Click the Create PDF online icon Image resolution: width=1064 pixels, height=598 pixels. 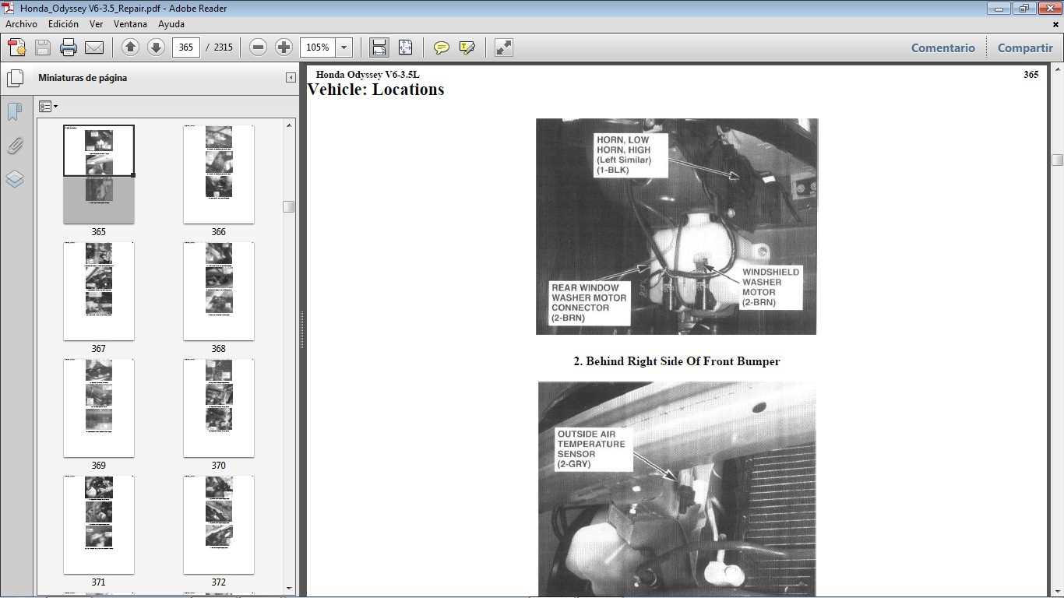[x=17, y=47]
